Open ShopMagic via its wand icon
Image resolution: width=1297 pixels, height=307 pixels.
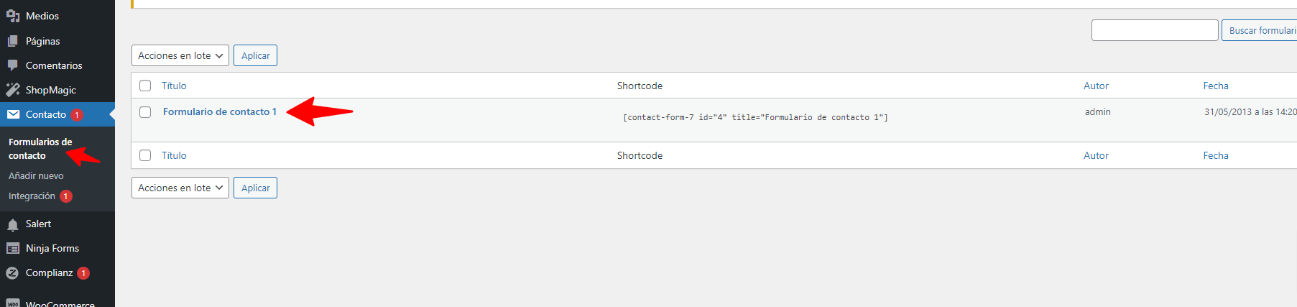click(13, 90)
